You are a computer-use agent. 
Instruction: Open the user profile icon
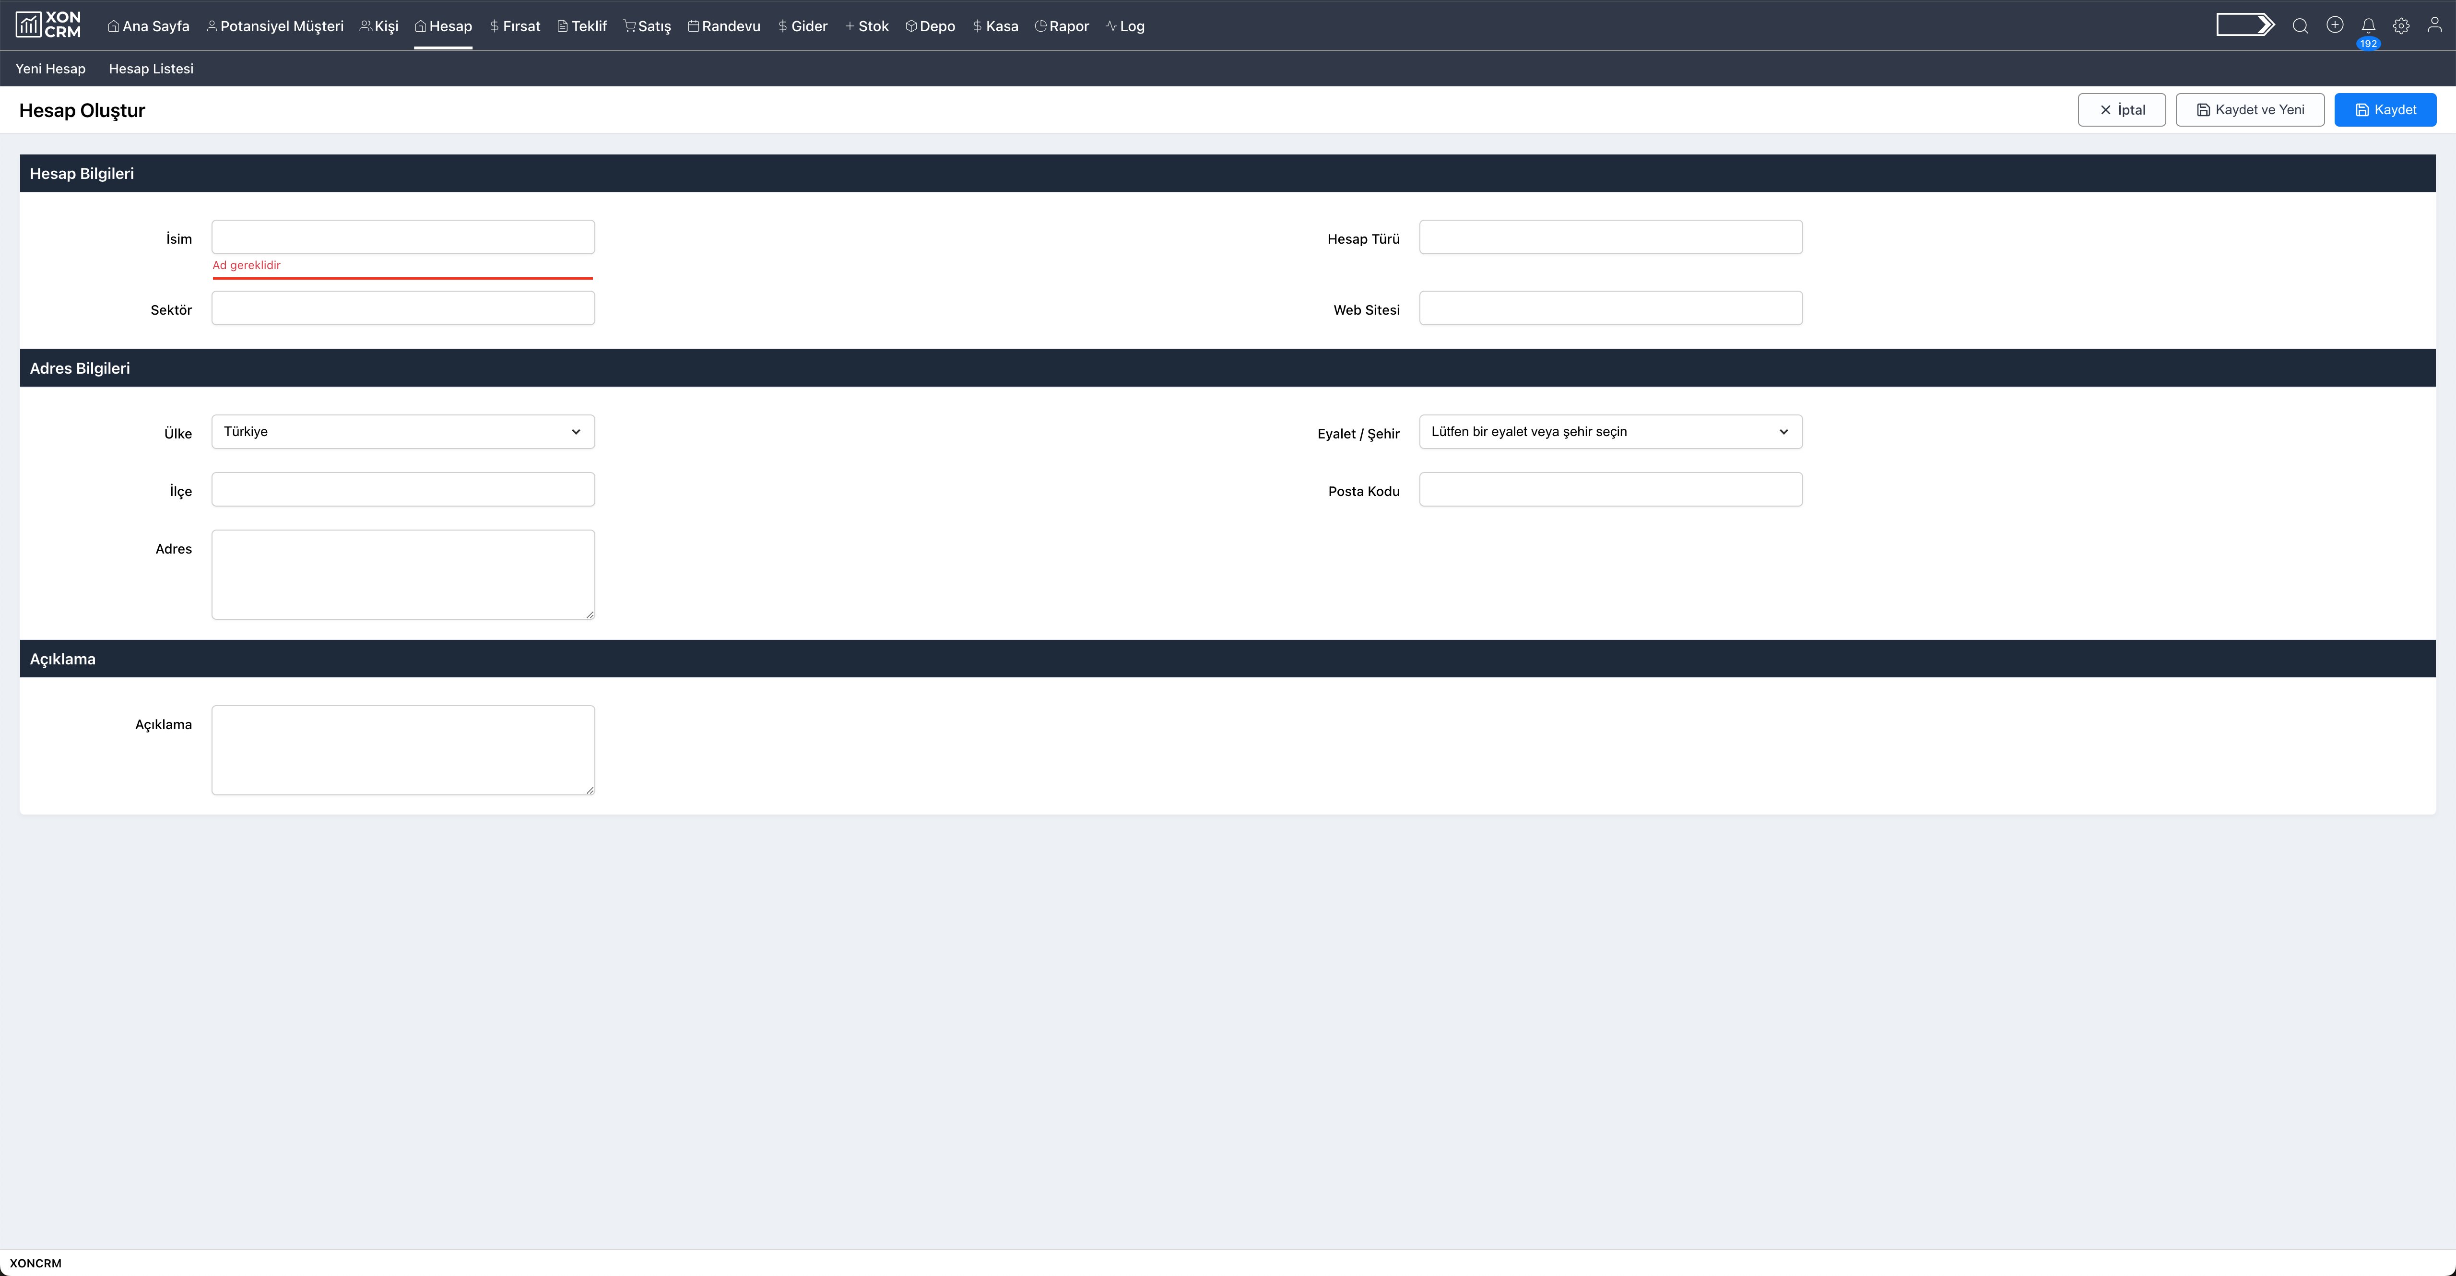click(x=2434, y=26)
